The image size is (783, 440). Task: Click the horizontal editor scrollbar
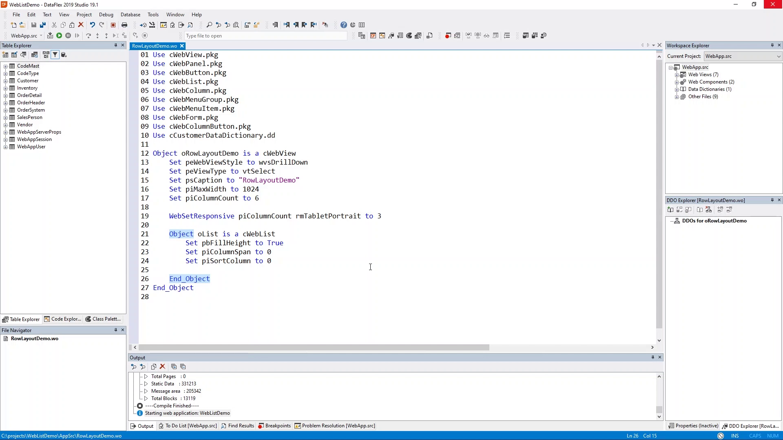pyautogui.click(x=314, y=348)
